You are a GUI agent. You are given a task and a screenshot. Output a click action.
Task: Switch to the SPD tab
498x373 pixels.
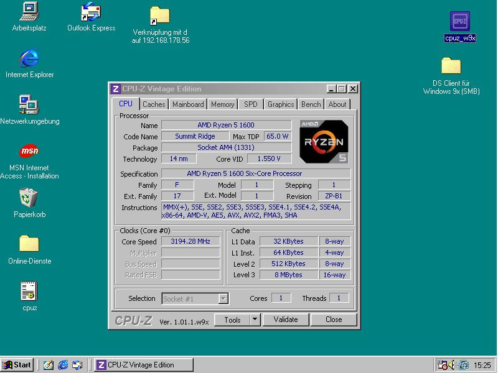[251, 104]
